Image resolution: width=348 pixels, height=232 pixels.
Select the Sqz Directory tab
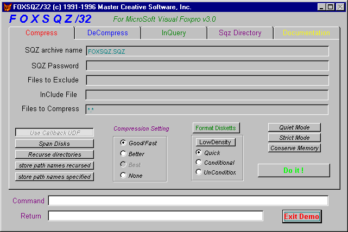coord(240,33)
